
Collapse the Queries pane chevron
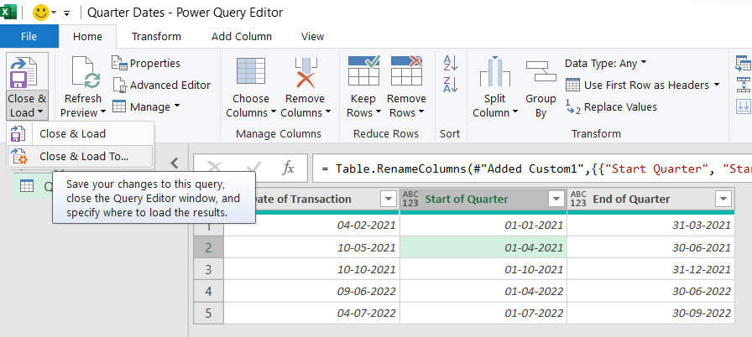[x=175, y=163]
